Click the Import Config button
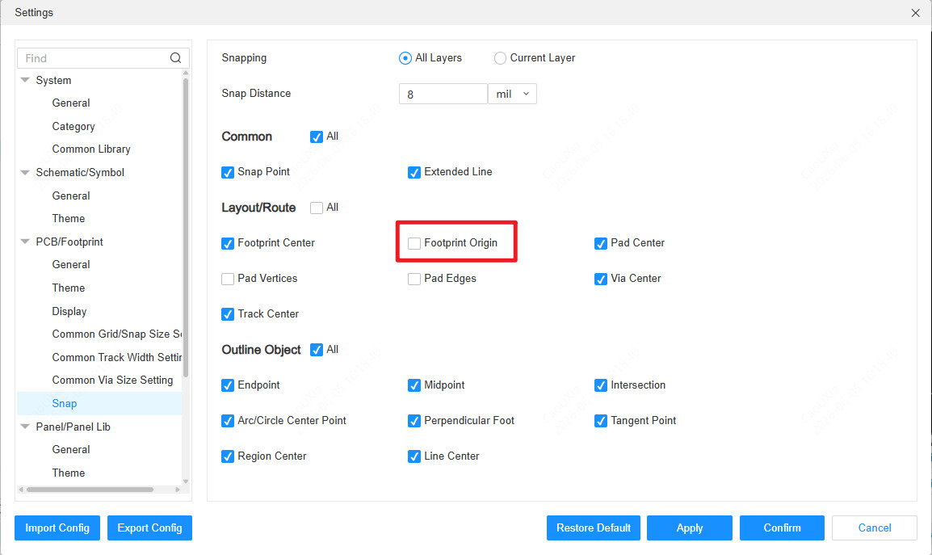This screenshot has height=555, width=932. click(57, 528)
